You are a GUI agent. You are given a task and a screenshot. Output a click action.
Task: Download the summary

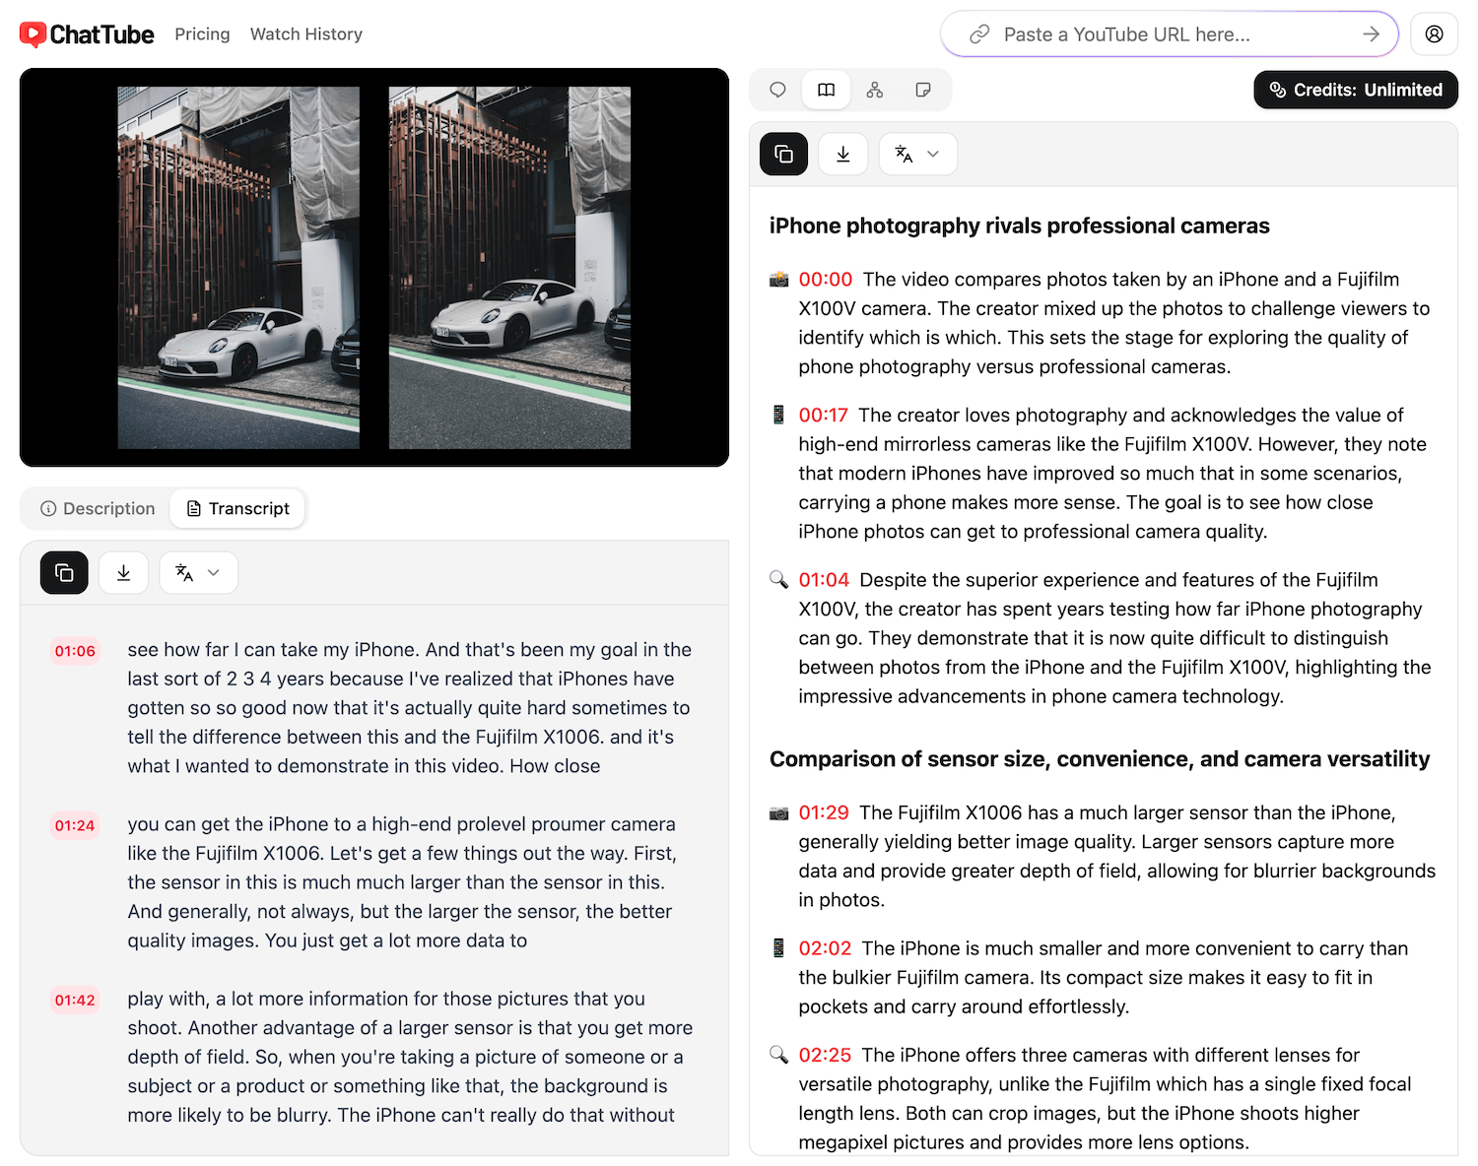(842, 154)
